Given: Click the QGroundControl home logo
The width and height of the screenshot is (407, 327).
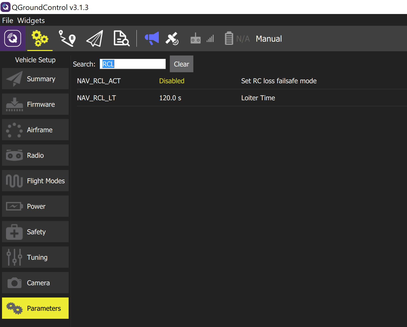Looking at the screenshot, I should tap(13, 38).
